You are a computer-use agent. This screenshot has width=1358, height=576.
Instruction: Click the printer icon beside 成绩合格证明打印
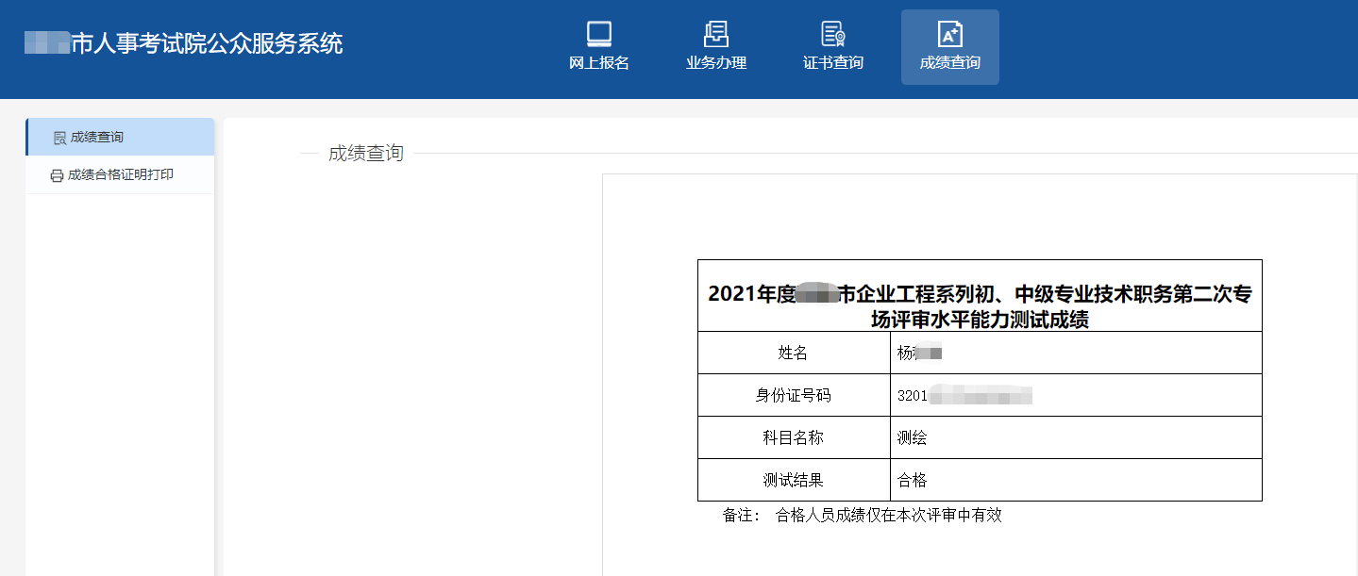(x=57, y=175)
